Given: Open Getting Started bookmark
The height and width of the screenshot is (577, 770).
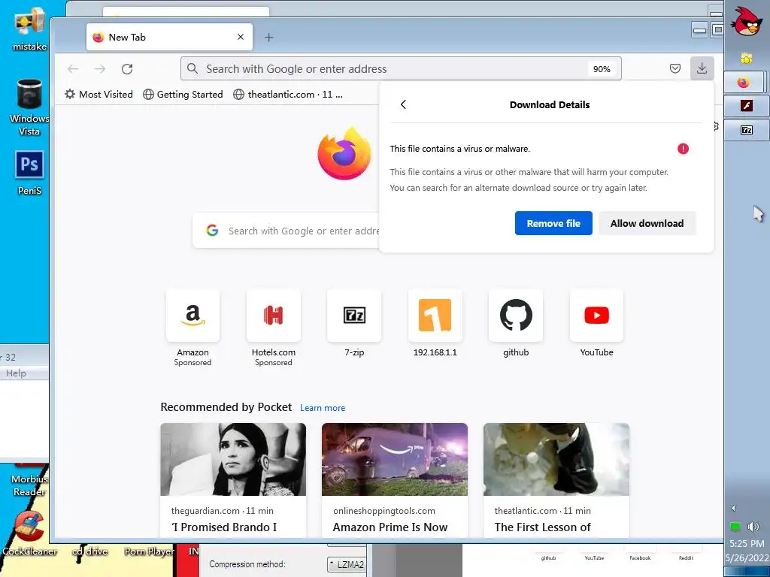Looking at the screenshot, I should pos(183,94).
